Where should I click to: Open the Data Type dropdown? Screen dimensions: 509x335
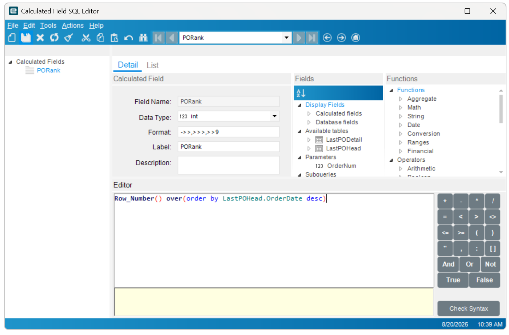pos(274,116)
